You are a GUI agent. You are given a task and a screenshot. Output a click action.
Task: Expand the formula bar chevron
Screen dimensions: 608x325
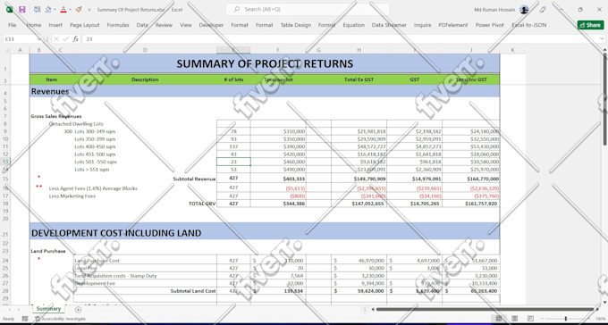[x=602, y=39]
